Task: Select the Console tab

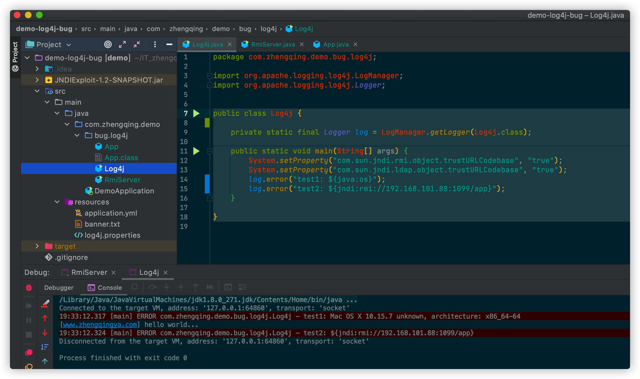Action: point(105,288)
